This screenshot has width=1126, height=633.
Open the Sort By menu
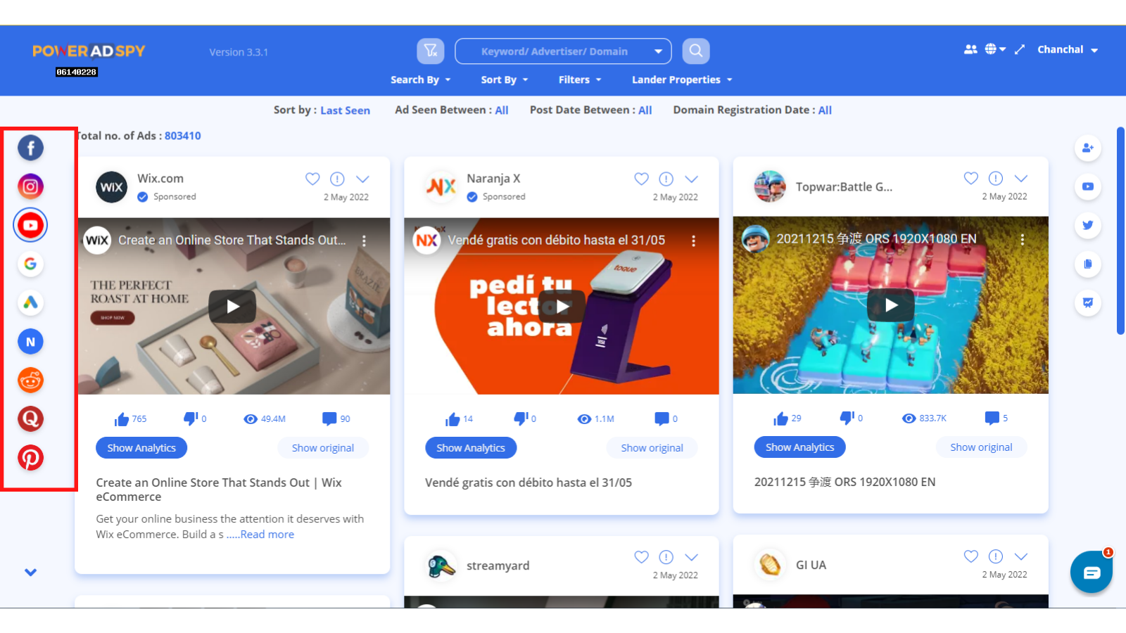[505, 79]
